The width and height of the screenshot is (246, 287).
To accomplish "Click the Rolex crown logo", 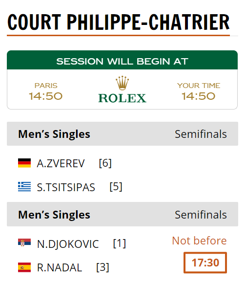I will coord(122,83).
